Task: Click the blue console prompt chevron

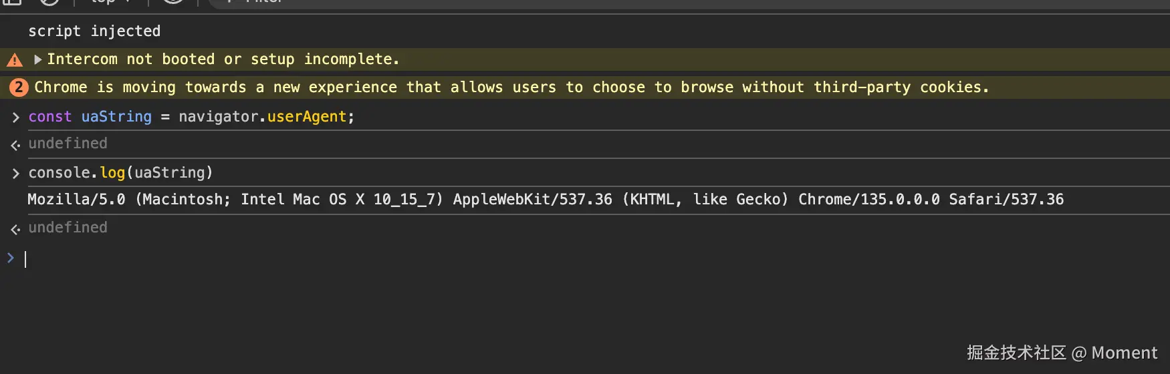Action: pyautogui.click(x=11, y=258)
